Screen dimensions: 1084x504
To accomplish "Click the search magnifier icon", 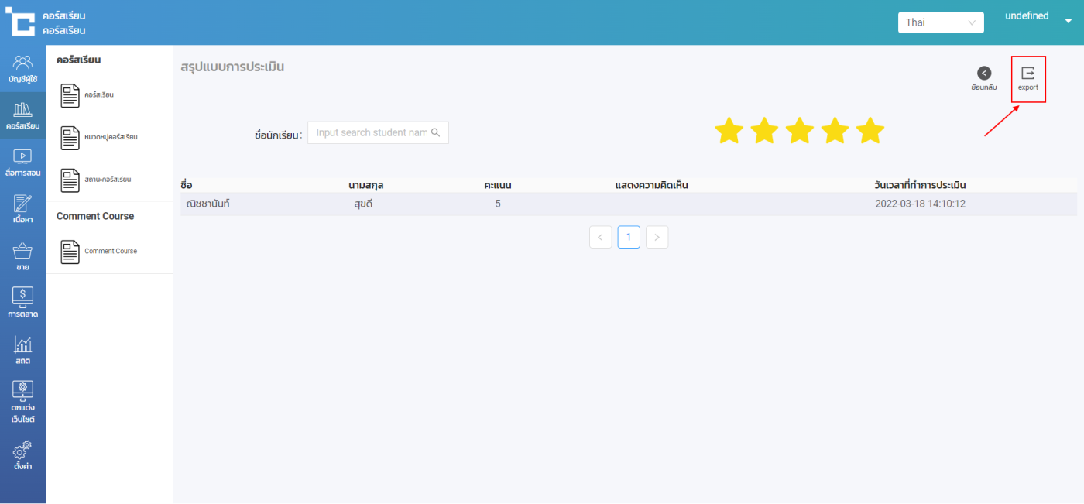I will (x=436, y=132).
